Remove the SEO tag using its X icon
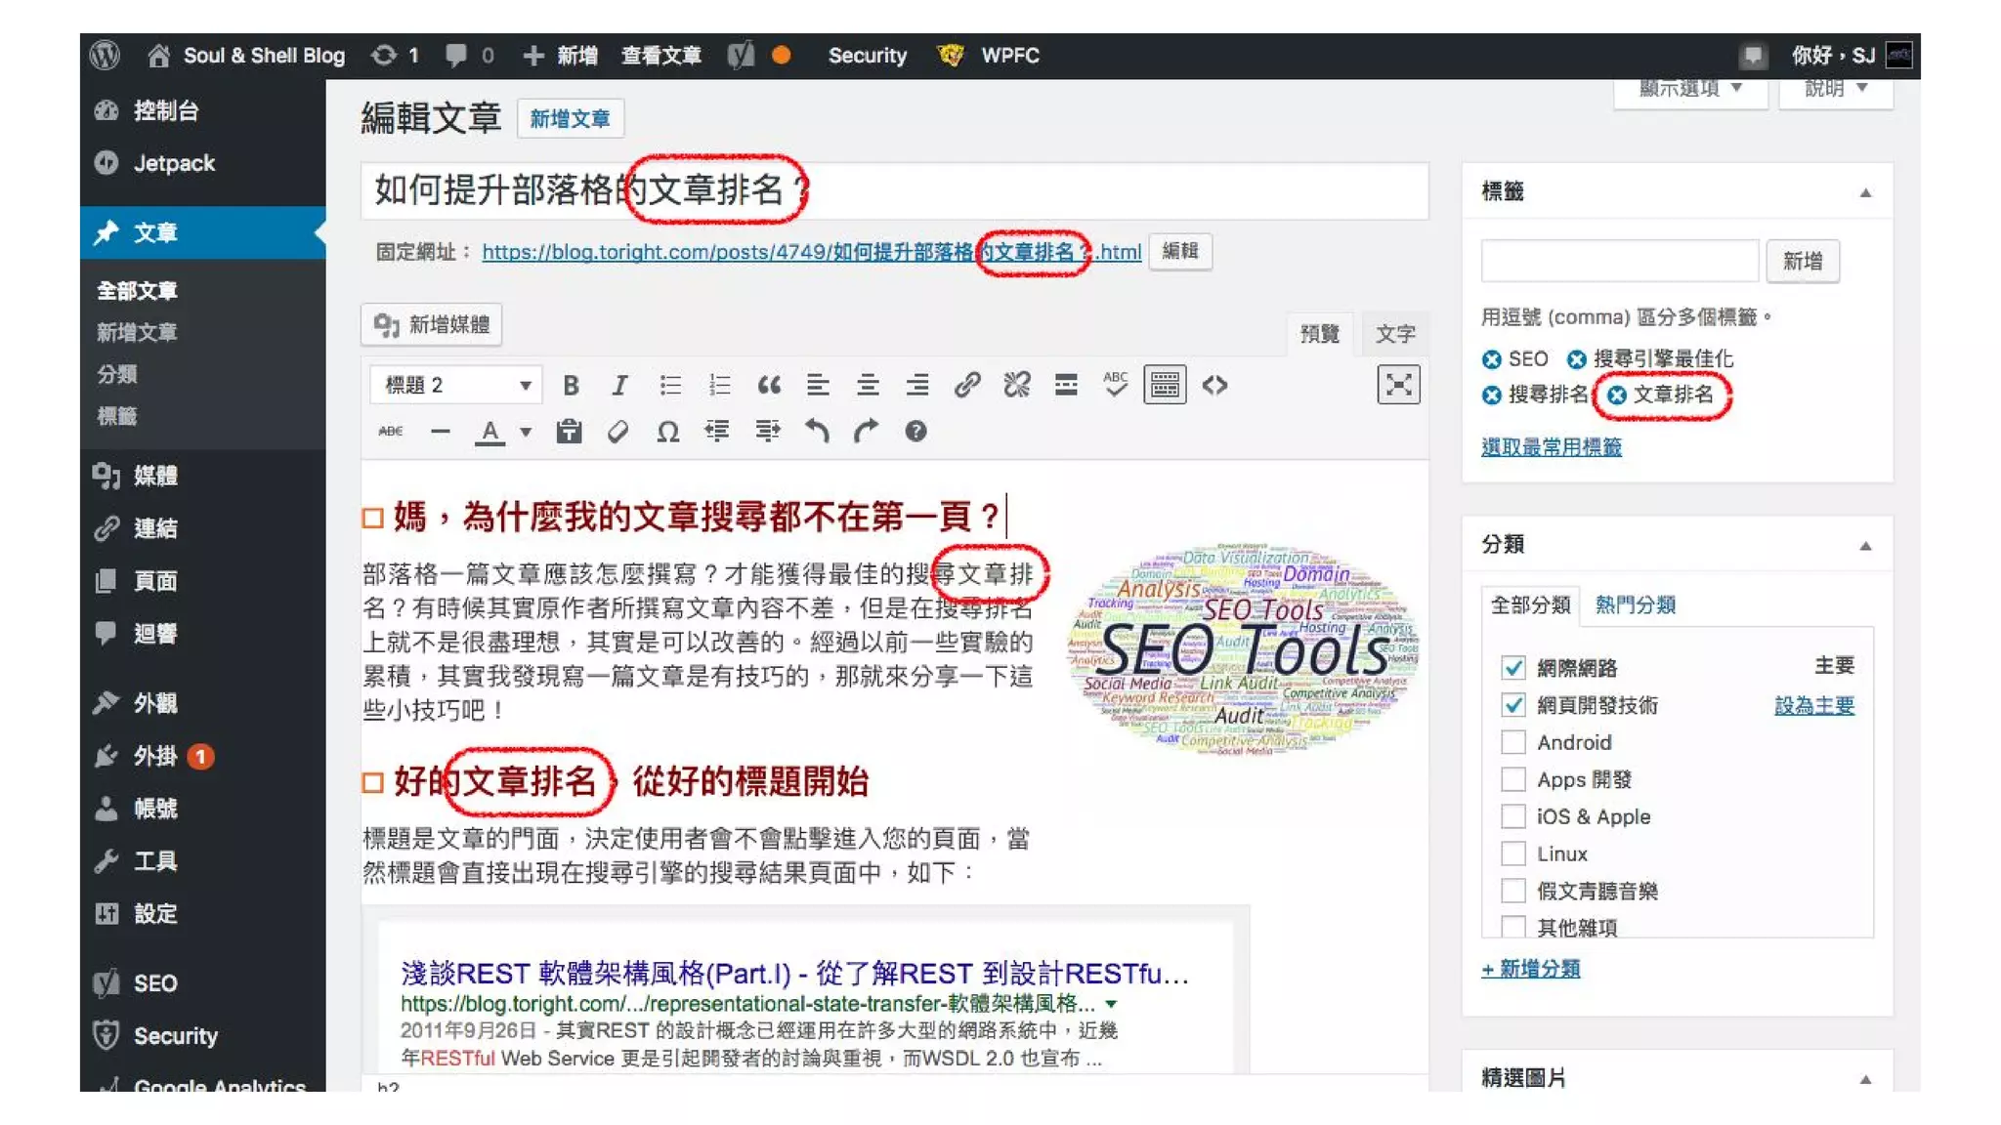Screen dimensions: 2001x1125 click(x=1491, y=359)
